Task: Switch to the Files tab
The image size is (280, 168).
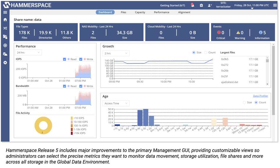Action: pos(123,12)
